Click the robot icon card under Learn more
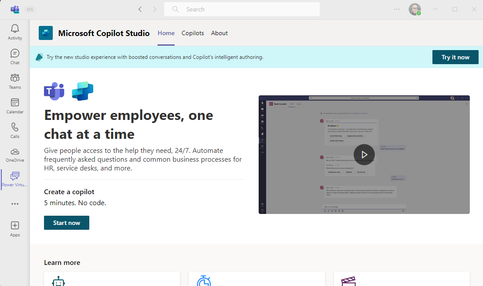This screenshot has width=483, height=286. 112,279
